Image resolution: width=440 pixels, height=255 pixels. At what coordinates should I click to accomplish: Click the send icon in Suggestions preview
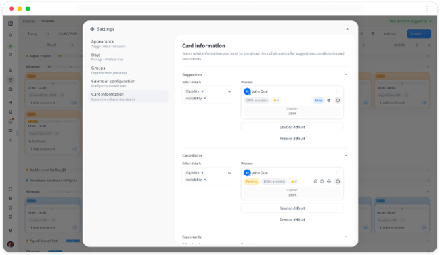pyautogui.click(x=329, y=101)
